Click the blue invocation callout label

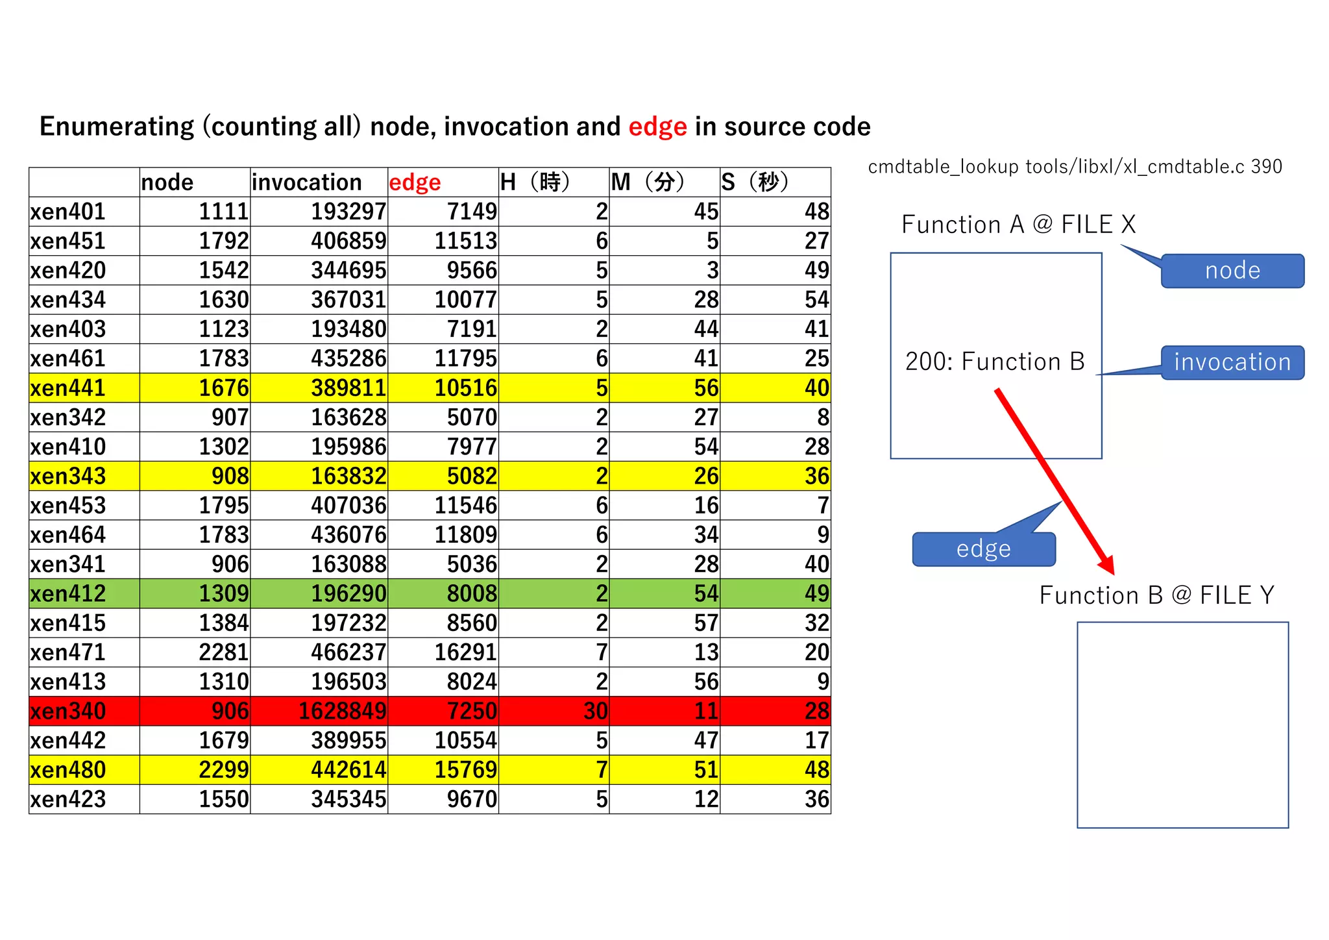[x=1232, y=362]
